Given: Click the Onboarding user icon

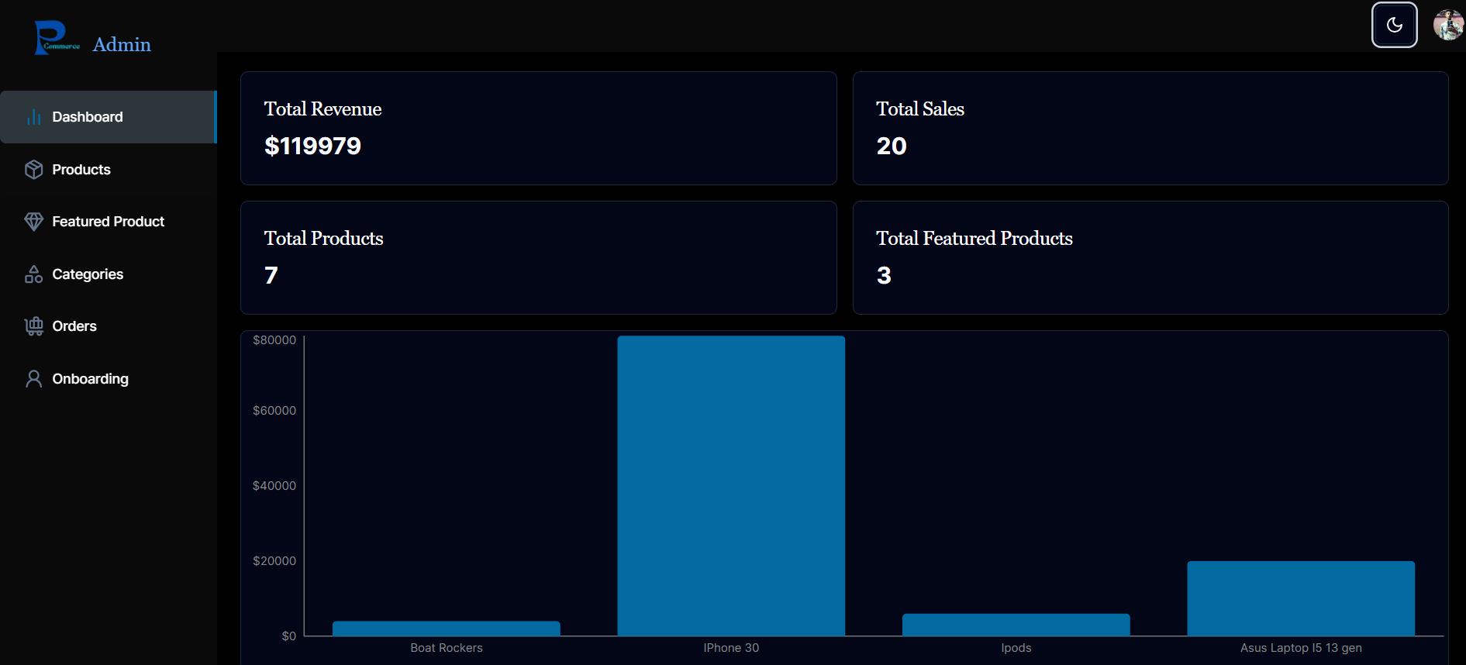Looking at the screenshot, I should pyautogui.click(x=33, y=379).
